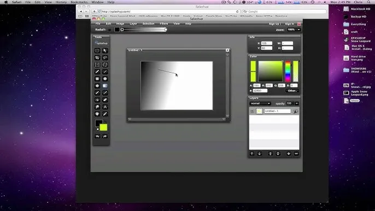This screenshot has width=375, height=211.
Task: Open Splashup's File menu
Action: 98,24
